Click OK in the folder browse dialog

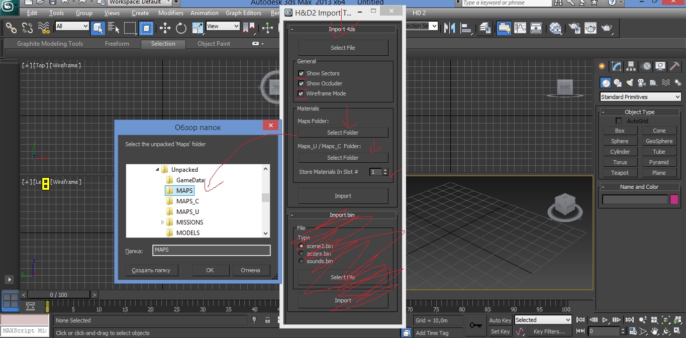(x=210, y=270)
